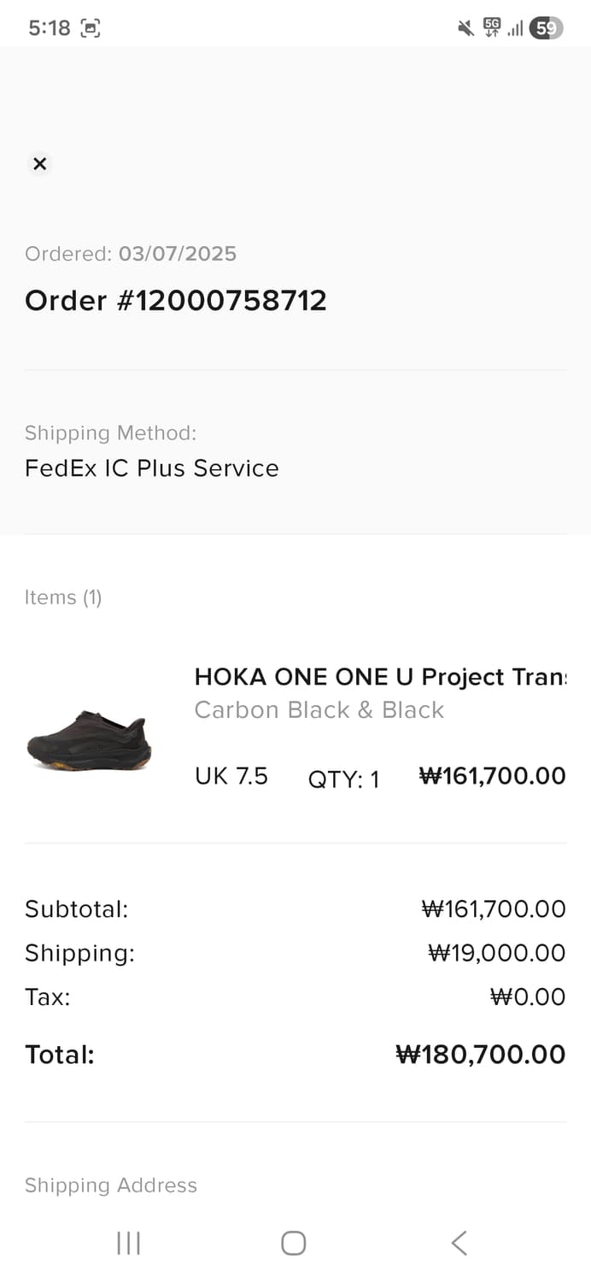Tap the Android recent apps icon

[x=128, y=1243]
